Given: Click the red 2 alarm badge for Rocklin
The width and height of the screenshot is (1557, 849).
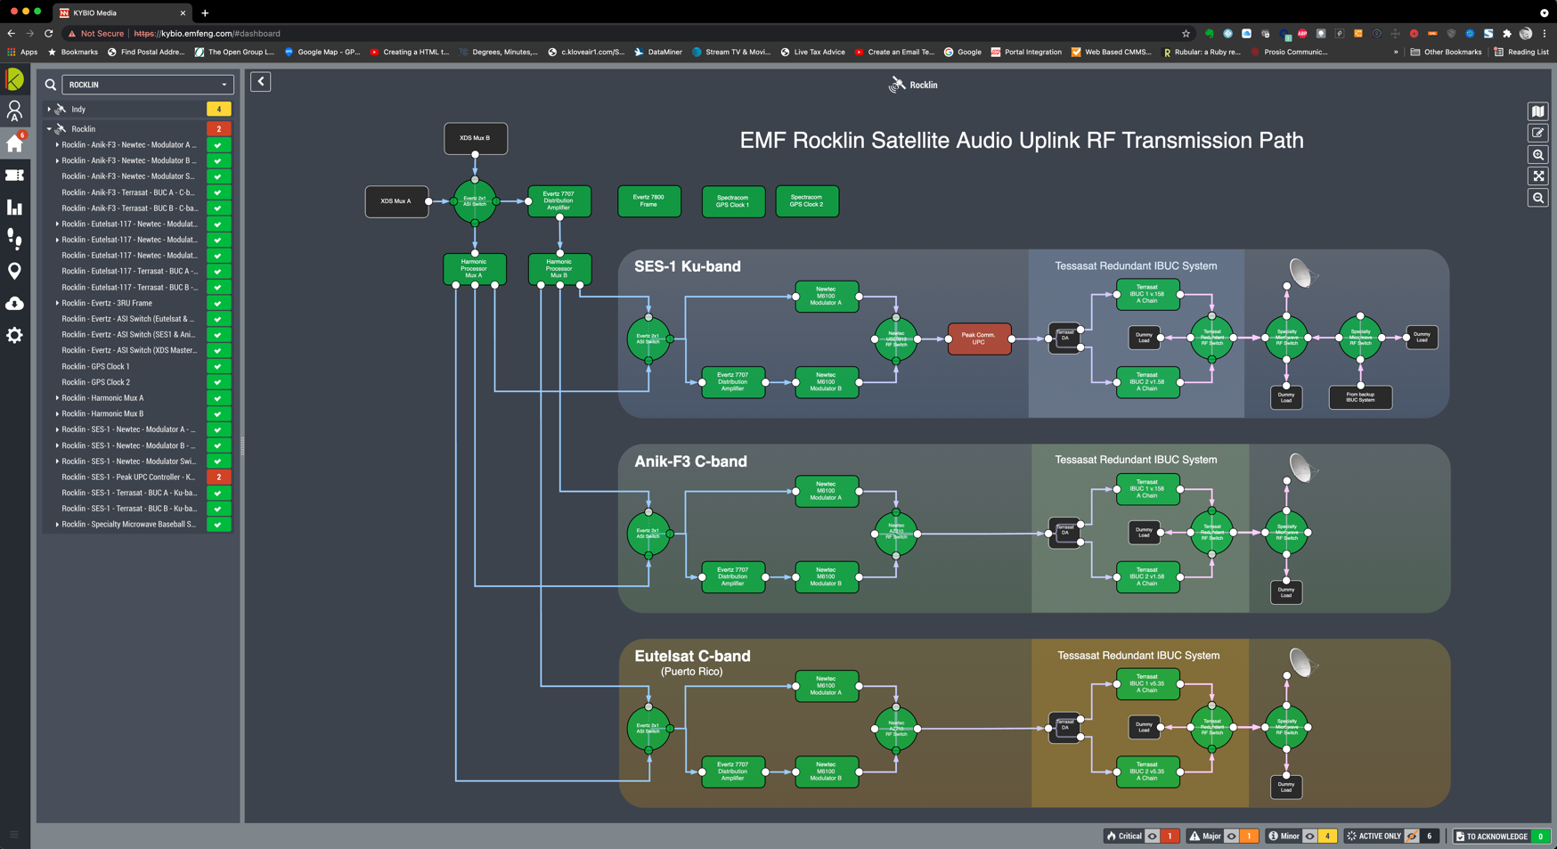Looking at the screenshot, I should (x=219, y=129).
